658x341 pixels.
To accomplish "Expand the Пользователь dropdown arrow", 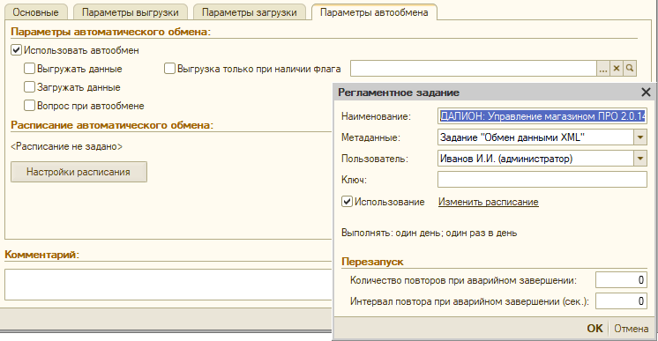I will (x=640, y=159).
